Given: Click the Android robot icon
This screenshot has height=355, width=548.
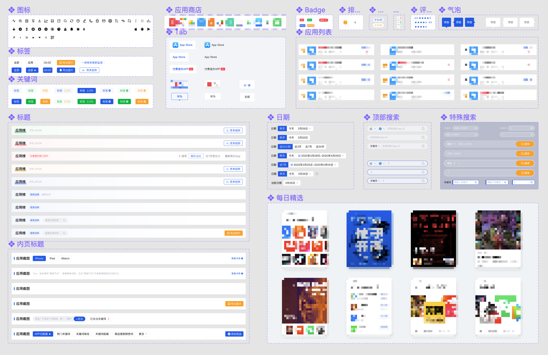Looking at the screenshot, I should [x=142, y=29].
